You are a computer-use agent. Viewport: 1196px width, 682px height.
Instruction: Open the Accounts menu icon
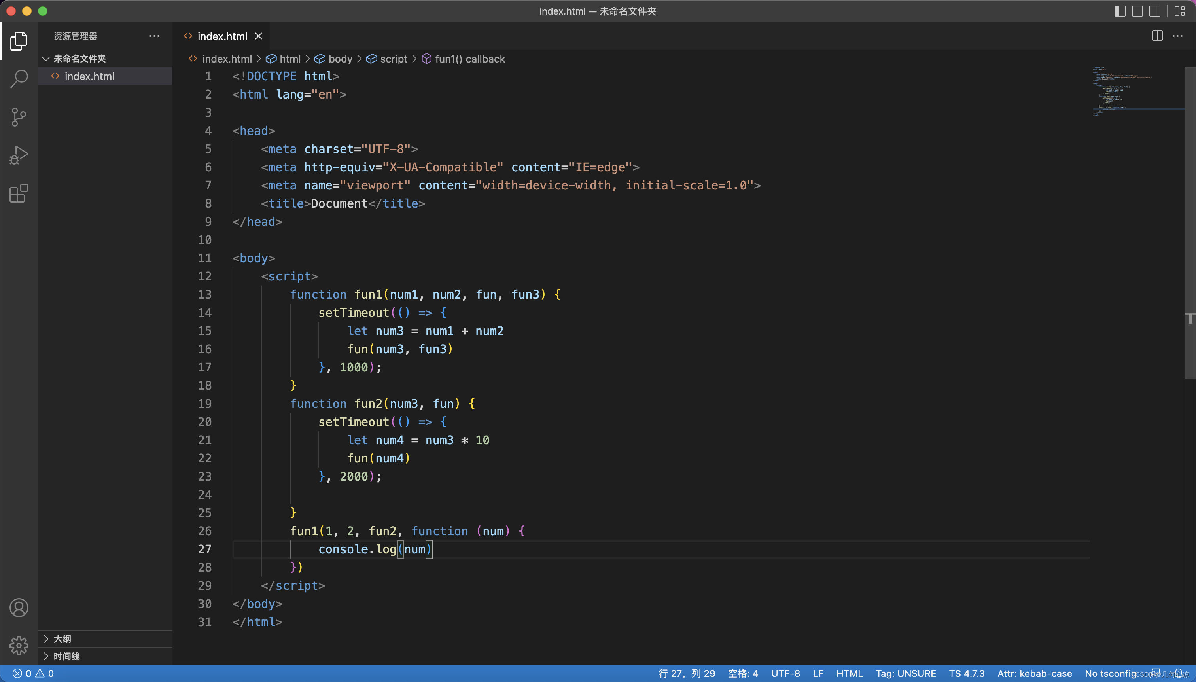point(19,608)
